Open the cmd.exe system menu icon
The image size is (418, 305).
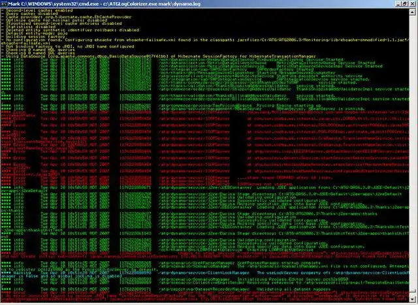pos(3,4)
